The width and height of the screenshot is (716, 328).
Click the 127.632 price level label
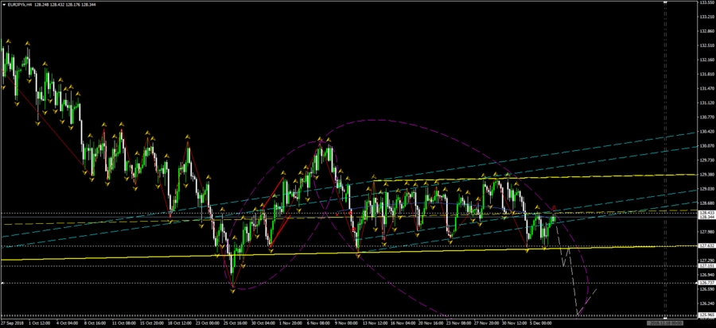[705, 246]
